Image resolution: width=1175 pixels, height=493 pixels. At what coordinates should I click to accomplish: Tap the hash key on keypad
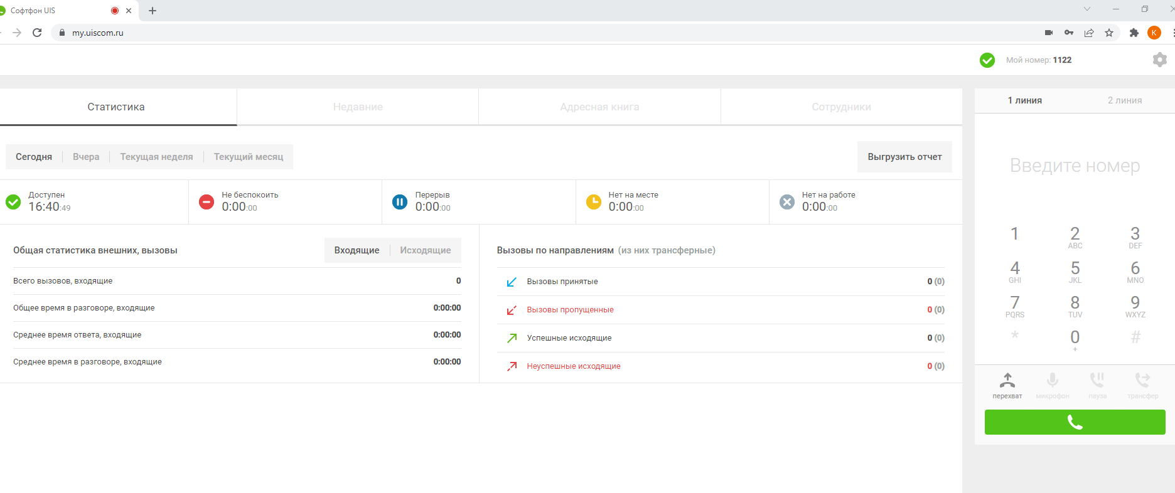pos(1135,337)
